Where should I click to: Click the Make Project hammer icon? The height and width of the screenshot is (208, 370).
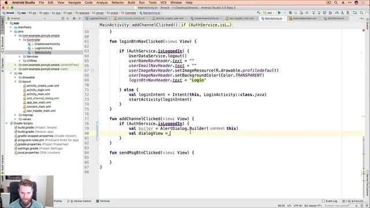click(x=258, y=13)
